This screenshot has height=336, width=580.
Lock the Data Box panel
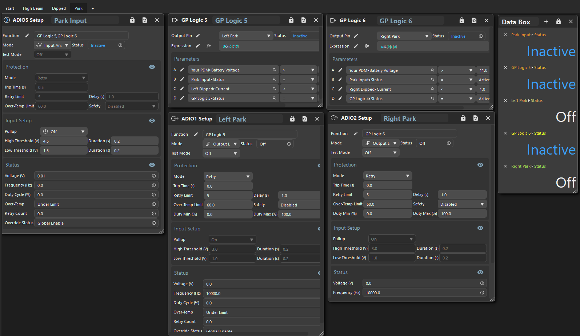(x=559, y=22)
